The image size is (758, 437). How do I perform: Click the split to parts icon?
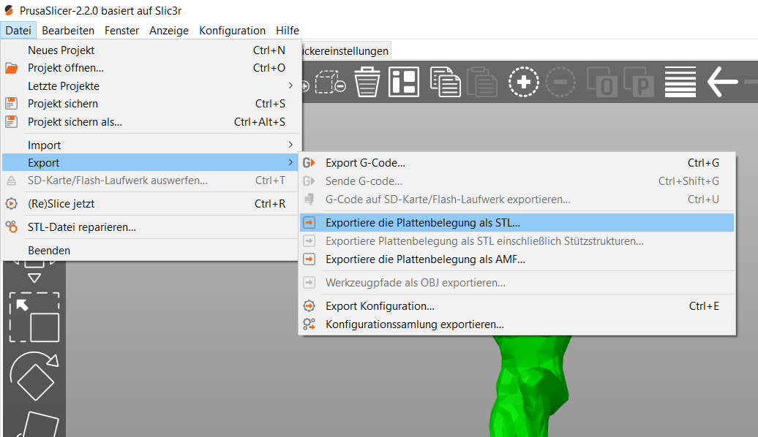pyautogui.click(x=639, y=82)
